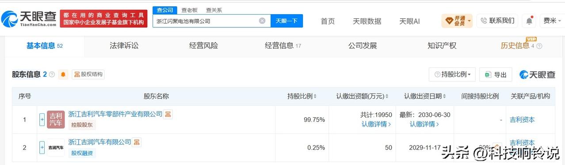Open the 费米 user account dropdown
The image size is (565, 165).
[552, 21]
